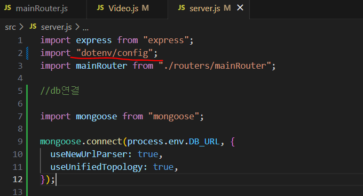Click true value on line 11
This screenshot has width=363, height=196.
(163, 167)
